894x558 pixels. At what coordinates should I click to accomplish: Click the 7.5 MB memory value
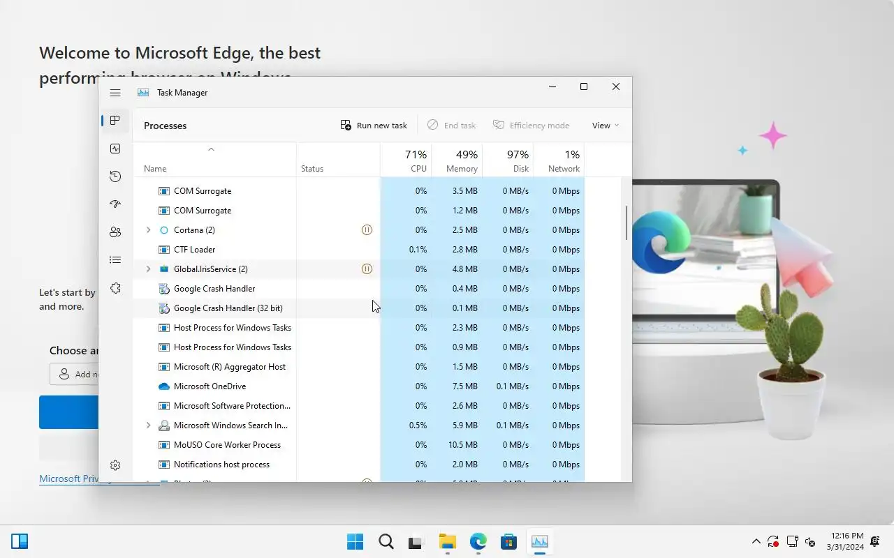(x=464, y=386)
